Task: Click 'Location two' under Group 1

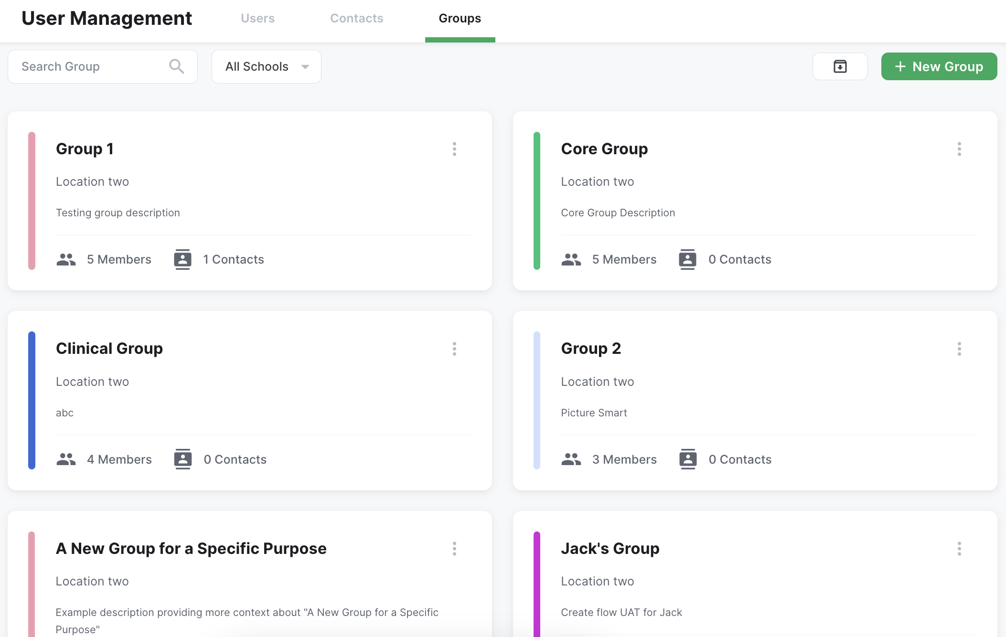Action: [x=92, y=182]
